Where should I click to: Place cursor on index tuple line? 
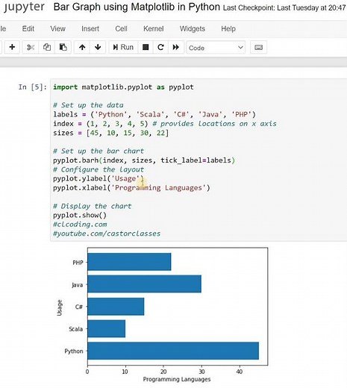point(165,124)
